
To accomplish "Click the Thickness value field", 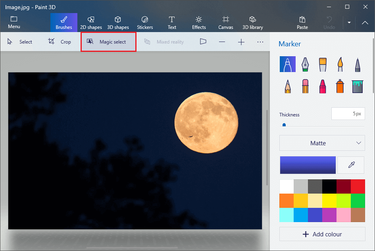I will (348, 114).
